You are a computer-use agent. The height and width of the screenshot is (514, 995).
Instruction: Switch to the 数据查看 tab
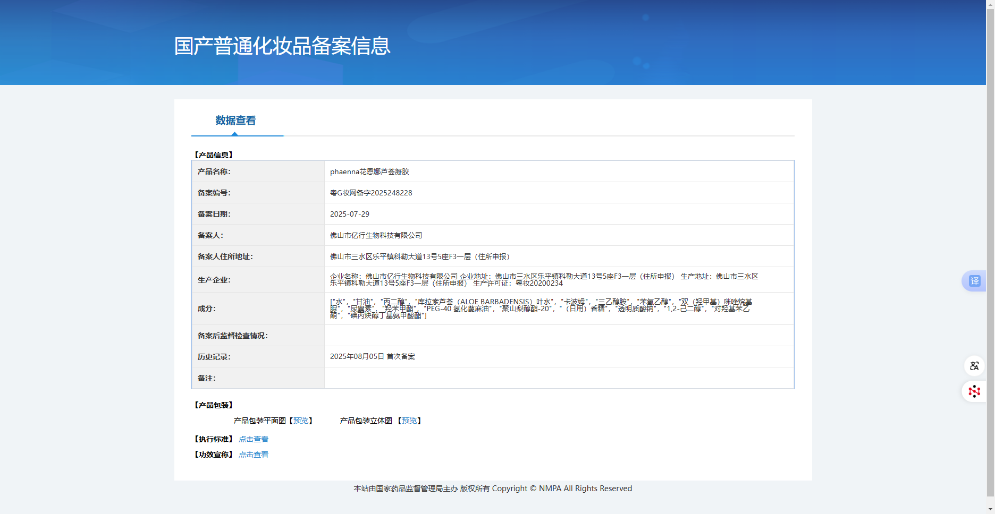235,121
